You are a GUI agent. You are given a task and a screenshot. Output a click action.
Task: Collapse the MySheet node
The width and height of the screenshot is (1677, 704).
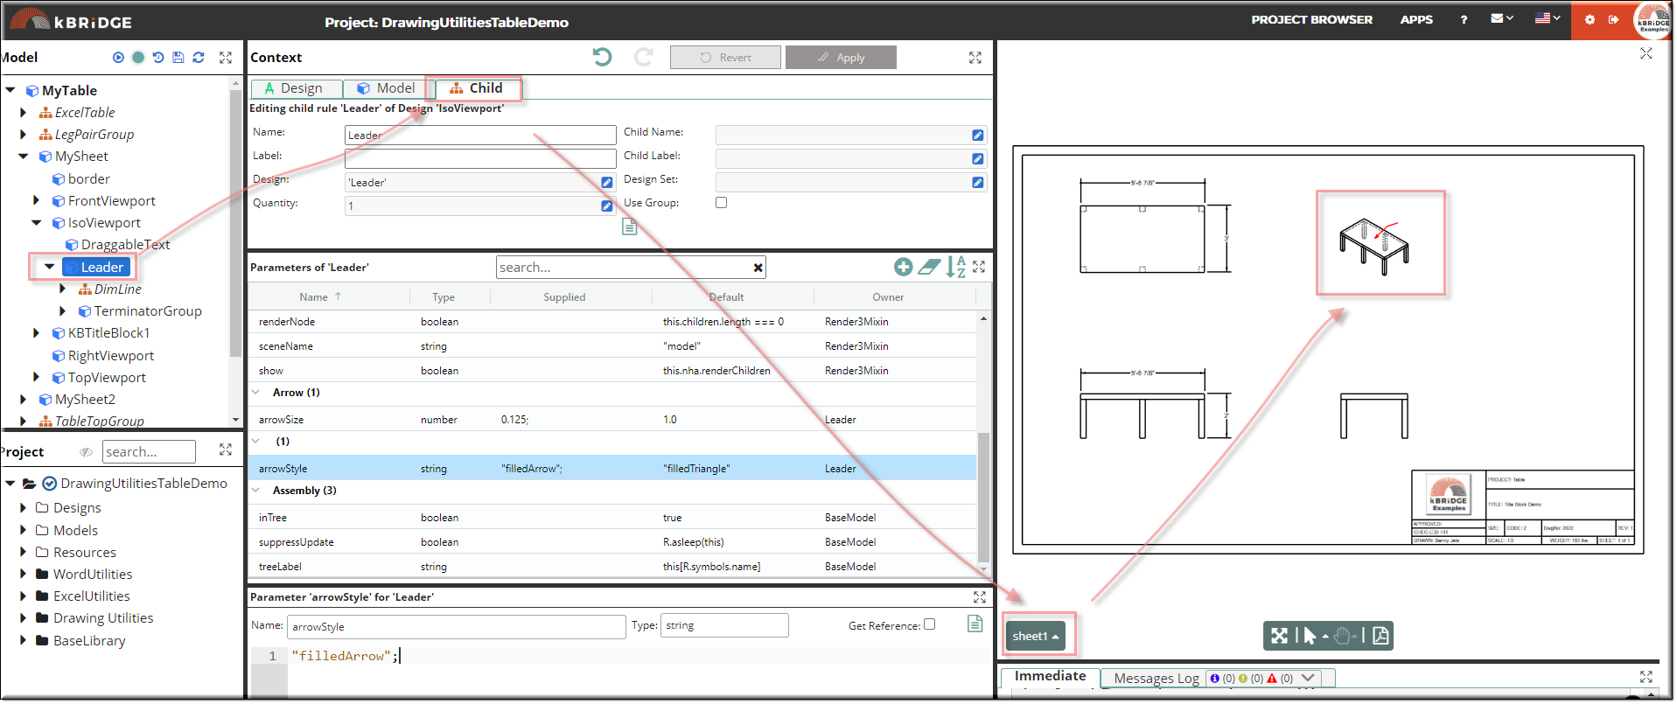24,157
